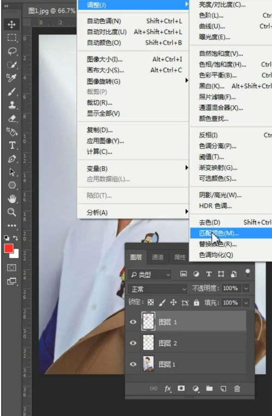Select the Rectangular Marquee tool
The image size is (272, 416).
tap(11, 38)
